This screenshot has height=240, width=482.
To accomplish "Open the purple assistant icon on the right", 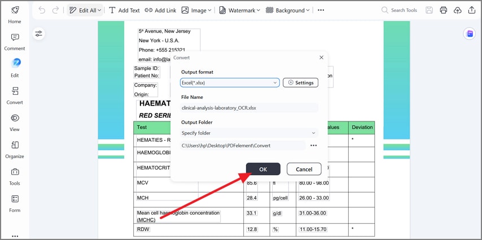I will (x=470, y=34).
